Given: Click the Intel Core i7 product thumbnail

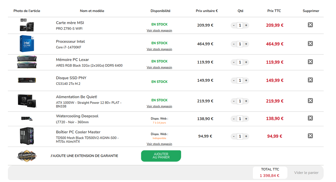Looking at the screenshot, I should (27, 44).
